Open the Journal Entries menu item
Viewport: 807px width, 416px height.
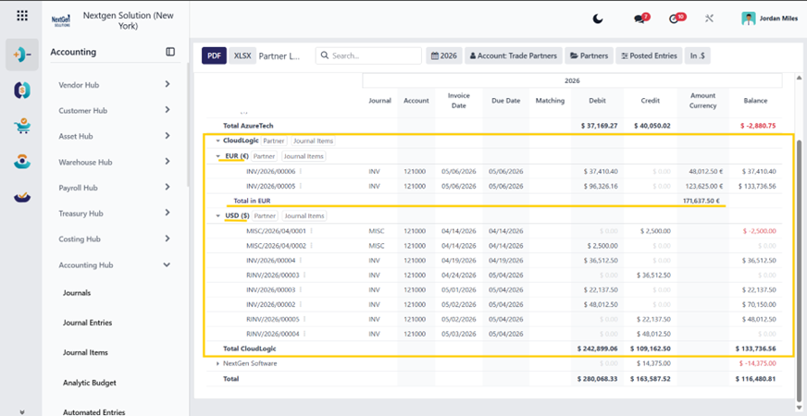click(x=88, y=323)
